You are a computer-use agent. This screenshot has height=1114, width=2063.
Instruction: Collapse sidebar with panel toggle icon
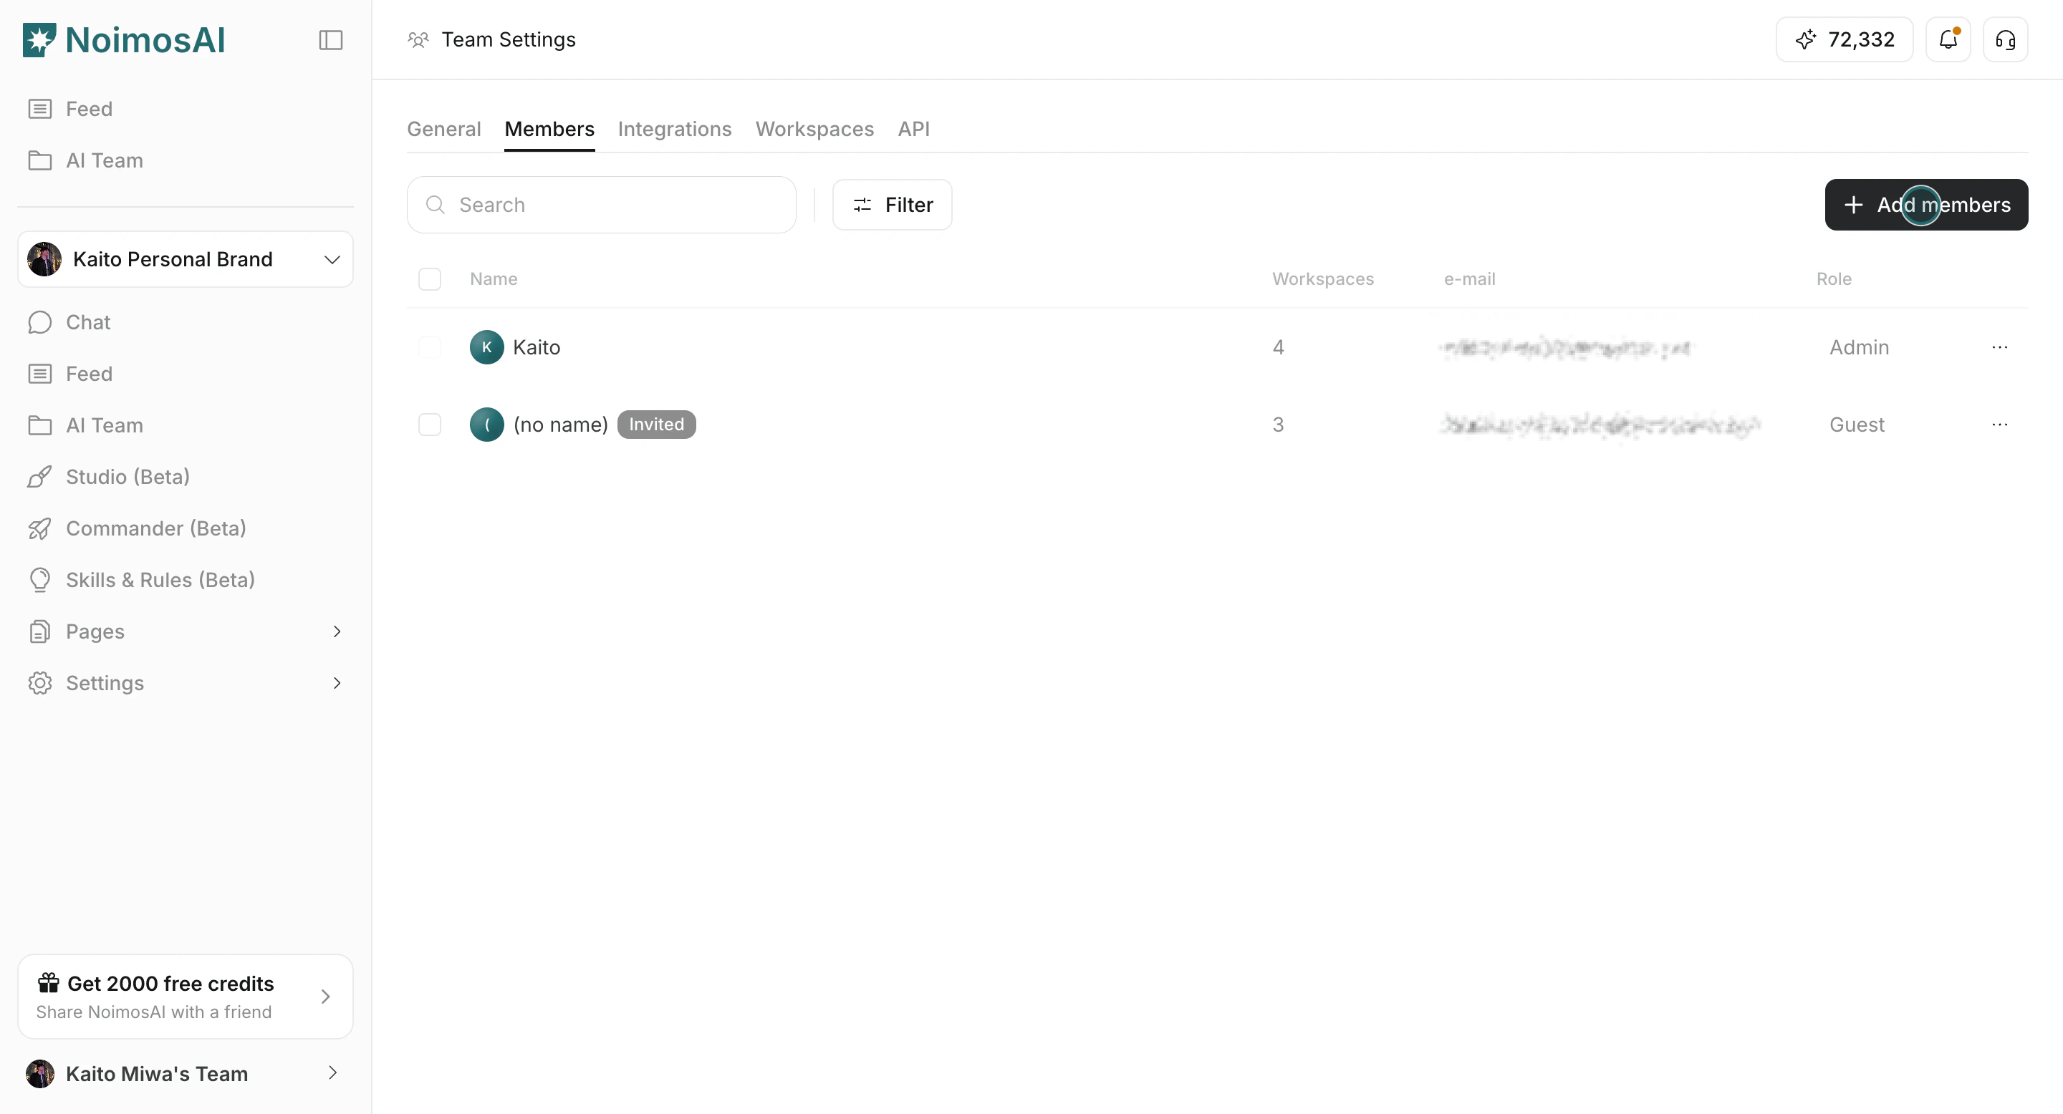coord(330,40)
